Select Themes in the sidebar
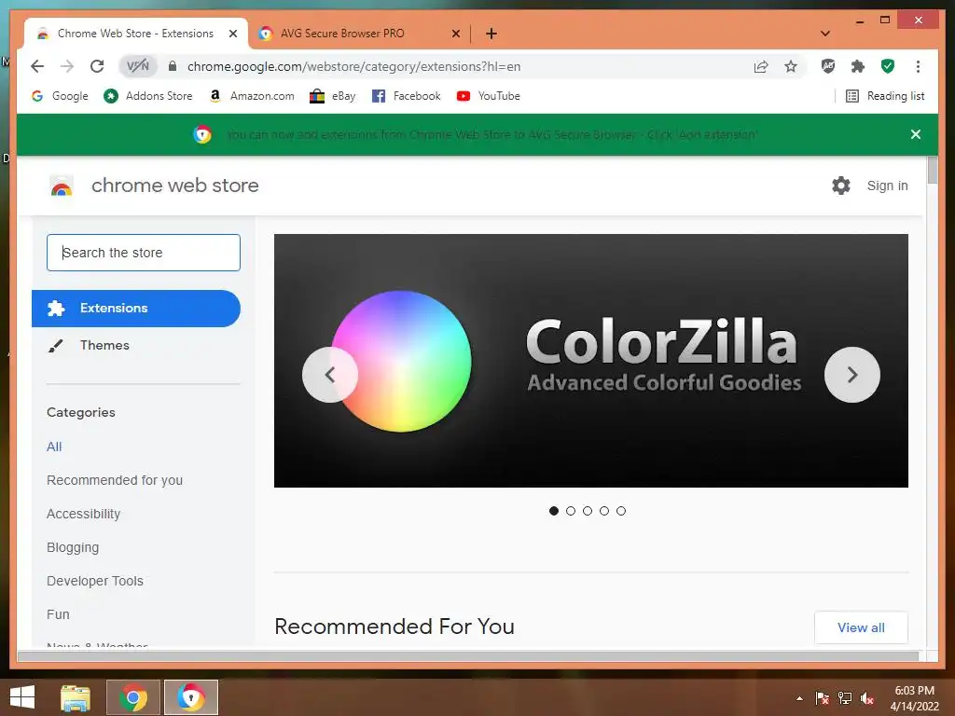This screenshot has width=955, height=716. (136, 345)
